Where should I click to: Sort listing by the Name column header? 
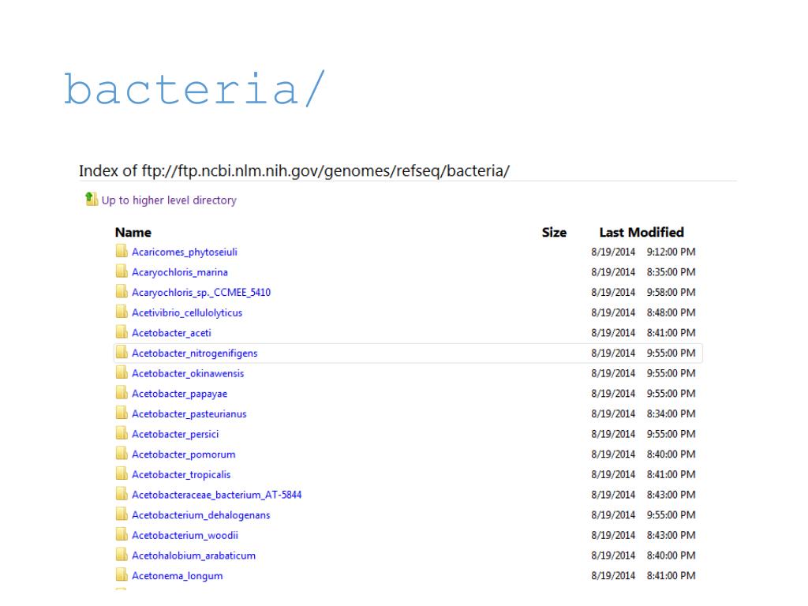tap(133, 233)
